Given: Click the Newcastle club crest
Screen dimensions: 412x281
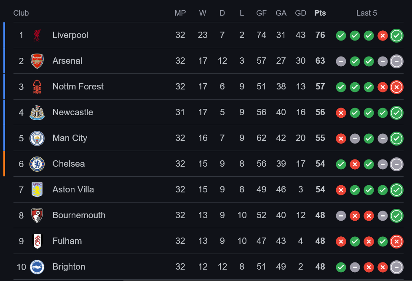Looking at the screenshot, I should pos(37,113).
